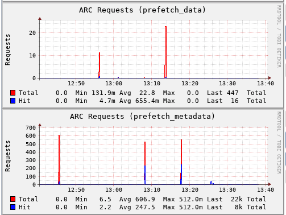The width and height of the screenshot is (286, 215).
Task: Click the '13:00' x-axis label in prefetch_data graph
Action: click(x=114, y=84)
